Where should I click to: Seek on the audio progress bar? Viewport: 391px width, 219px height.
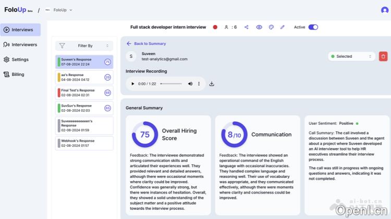(x=171, y=84)
